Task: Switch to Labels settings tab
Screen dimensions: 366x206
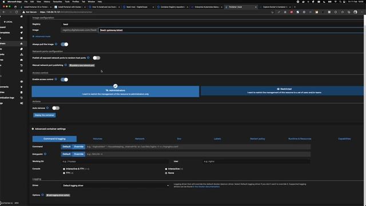Action: [x=217, y=138]
